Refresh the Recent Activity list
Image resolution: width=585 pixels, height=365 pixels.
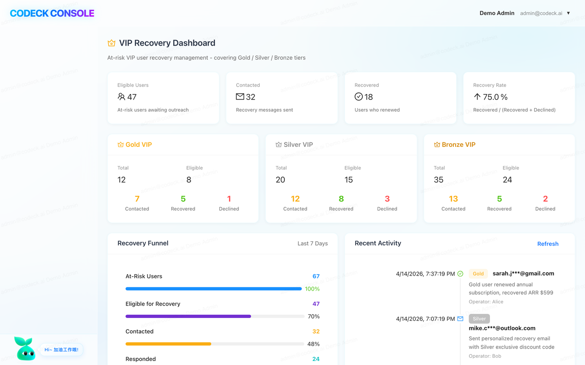tap(548, 244)
